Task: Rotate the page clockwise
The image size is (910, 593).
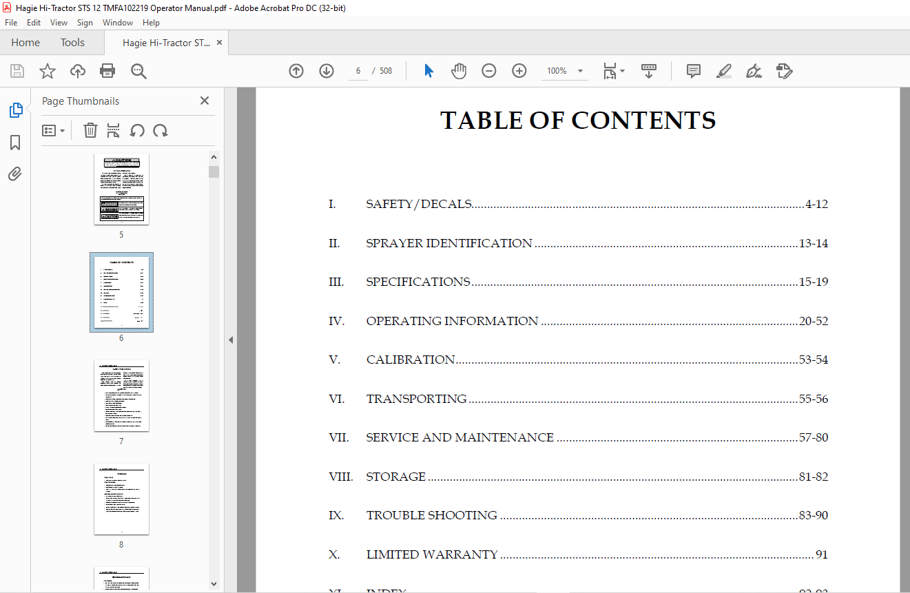Action: coord(161,130)
